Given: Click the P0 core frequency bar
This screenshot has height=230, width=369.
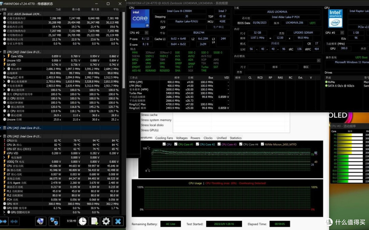Looking at the screenshot, I should tap(350, 135).
